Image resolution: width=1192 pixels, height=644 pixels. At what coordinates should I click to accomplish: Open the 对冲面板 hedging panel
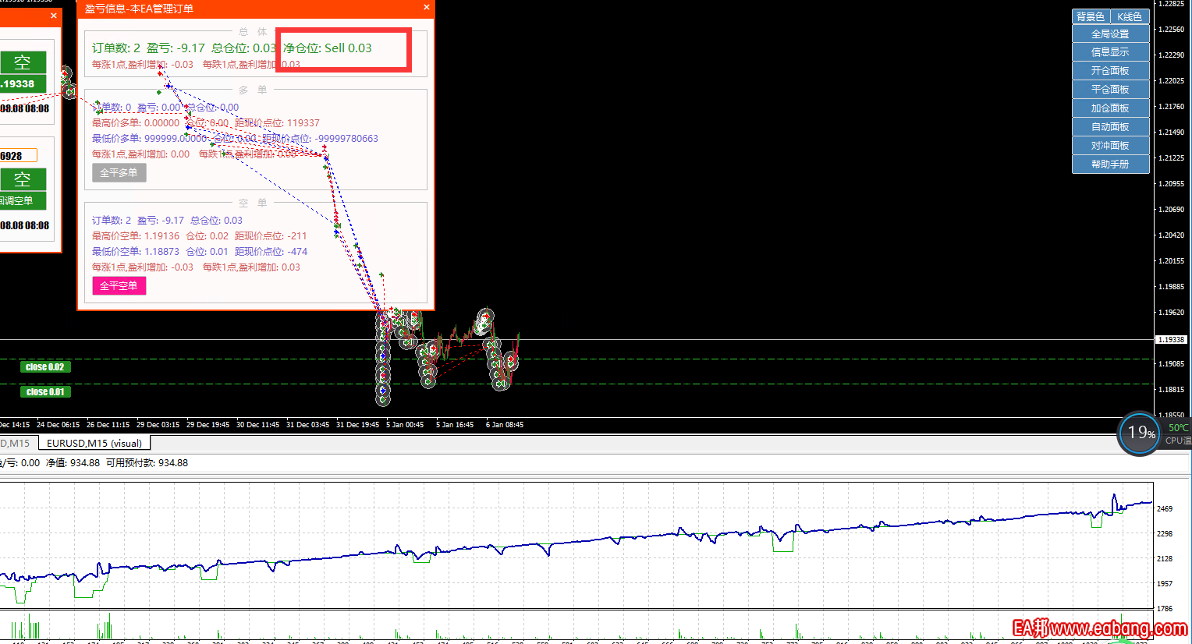point(1110,146)
